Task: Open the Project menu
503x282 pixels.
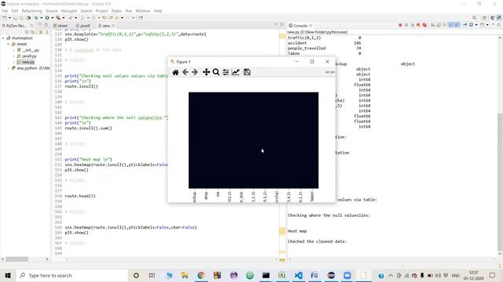Action: pos(101,11)
